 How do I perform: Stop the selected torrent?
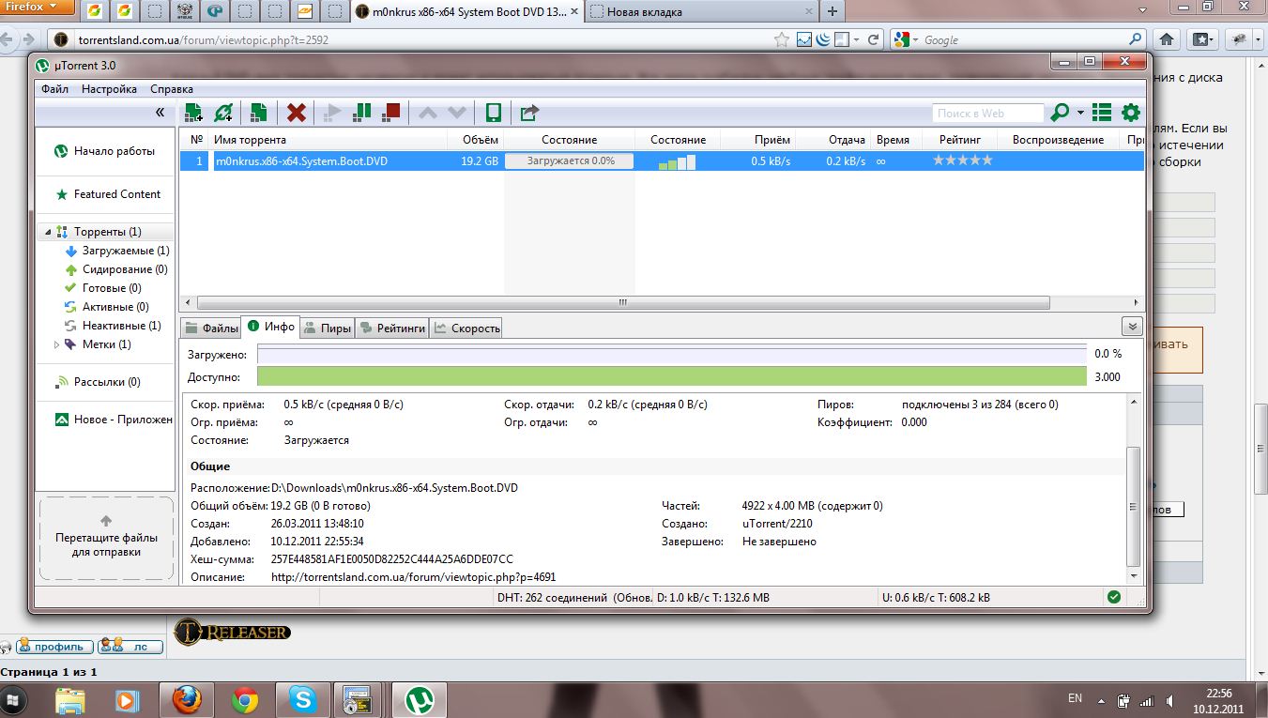(391, 113)
